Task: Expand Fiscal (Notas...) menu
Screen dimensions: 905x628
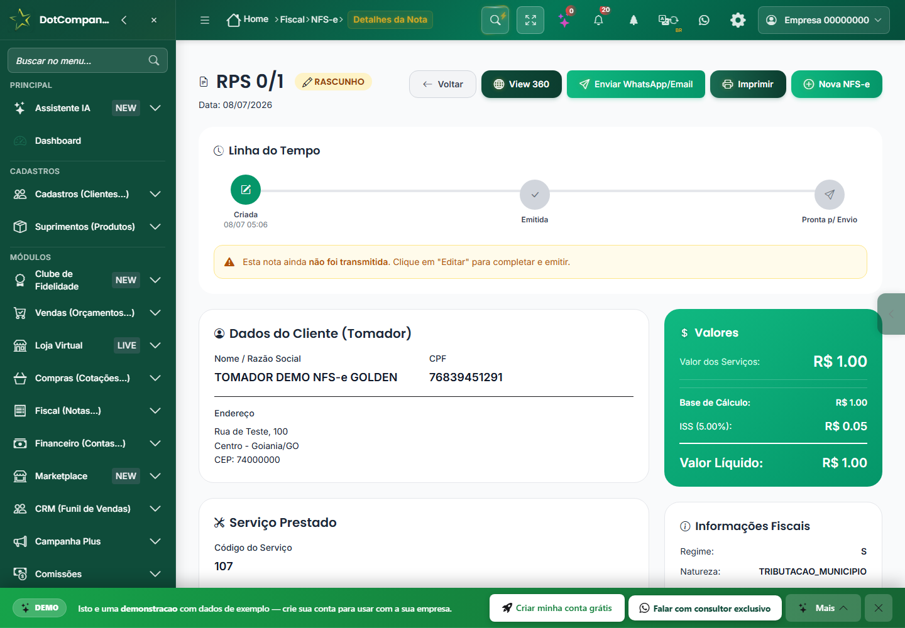Action: [x=87, y=411]
